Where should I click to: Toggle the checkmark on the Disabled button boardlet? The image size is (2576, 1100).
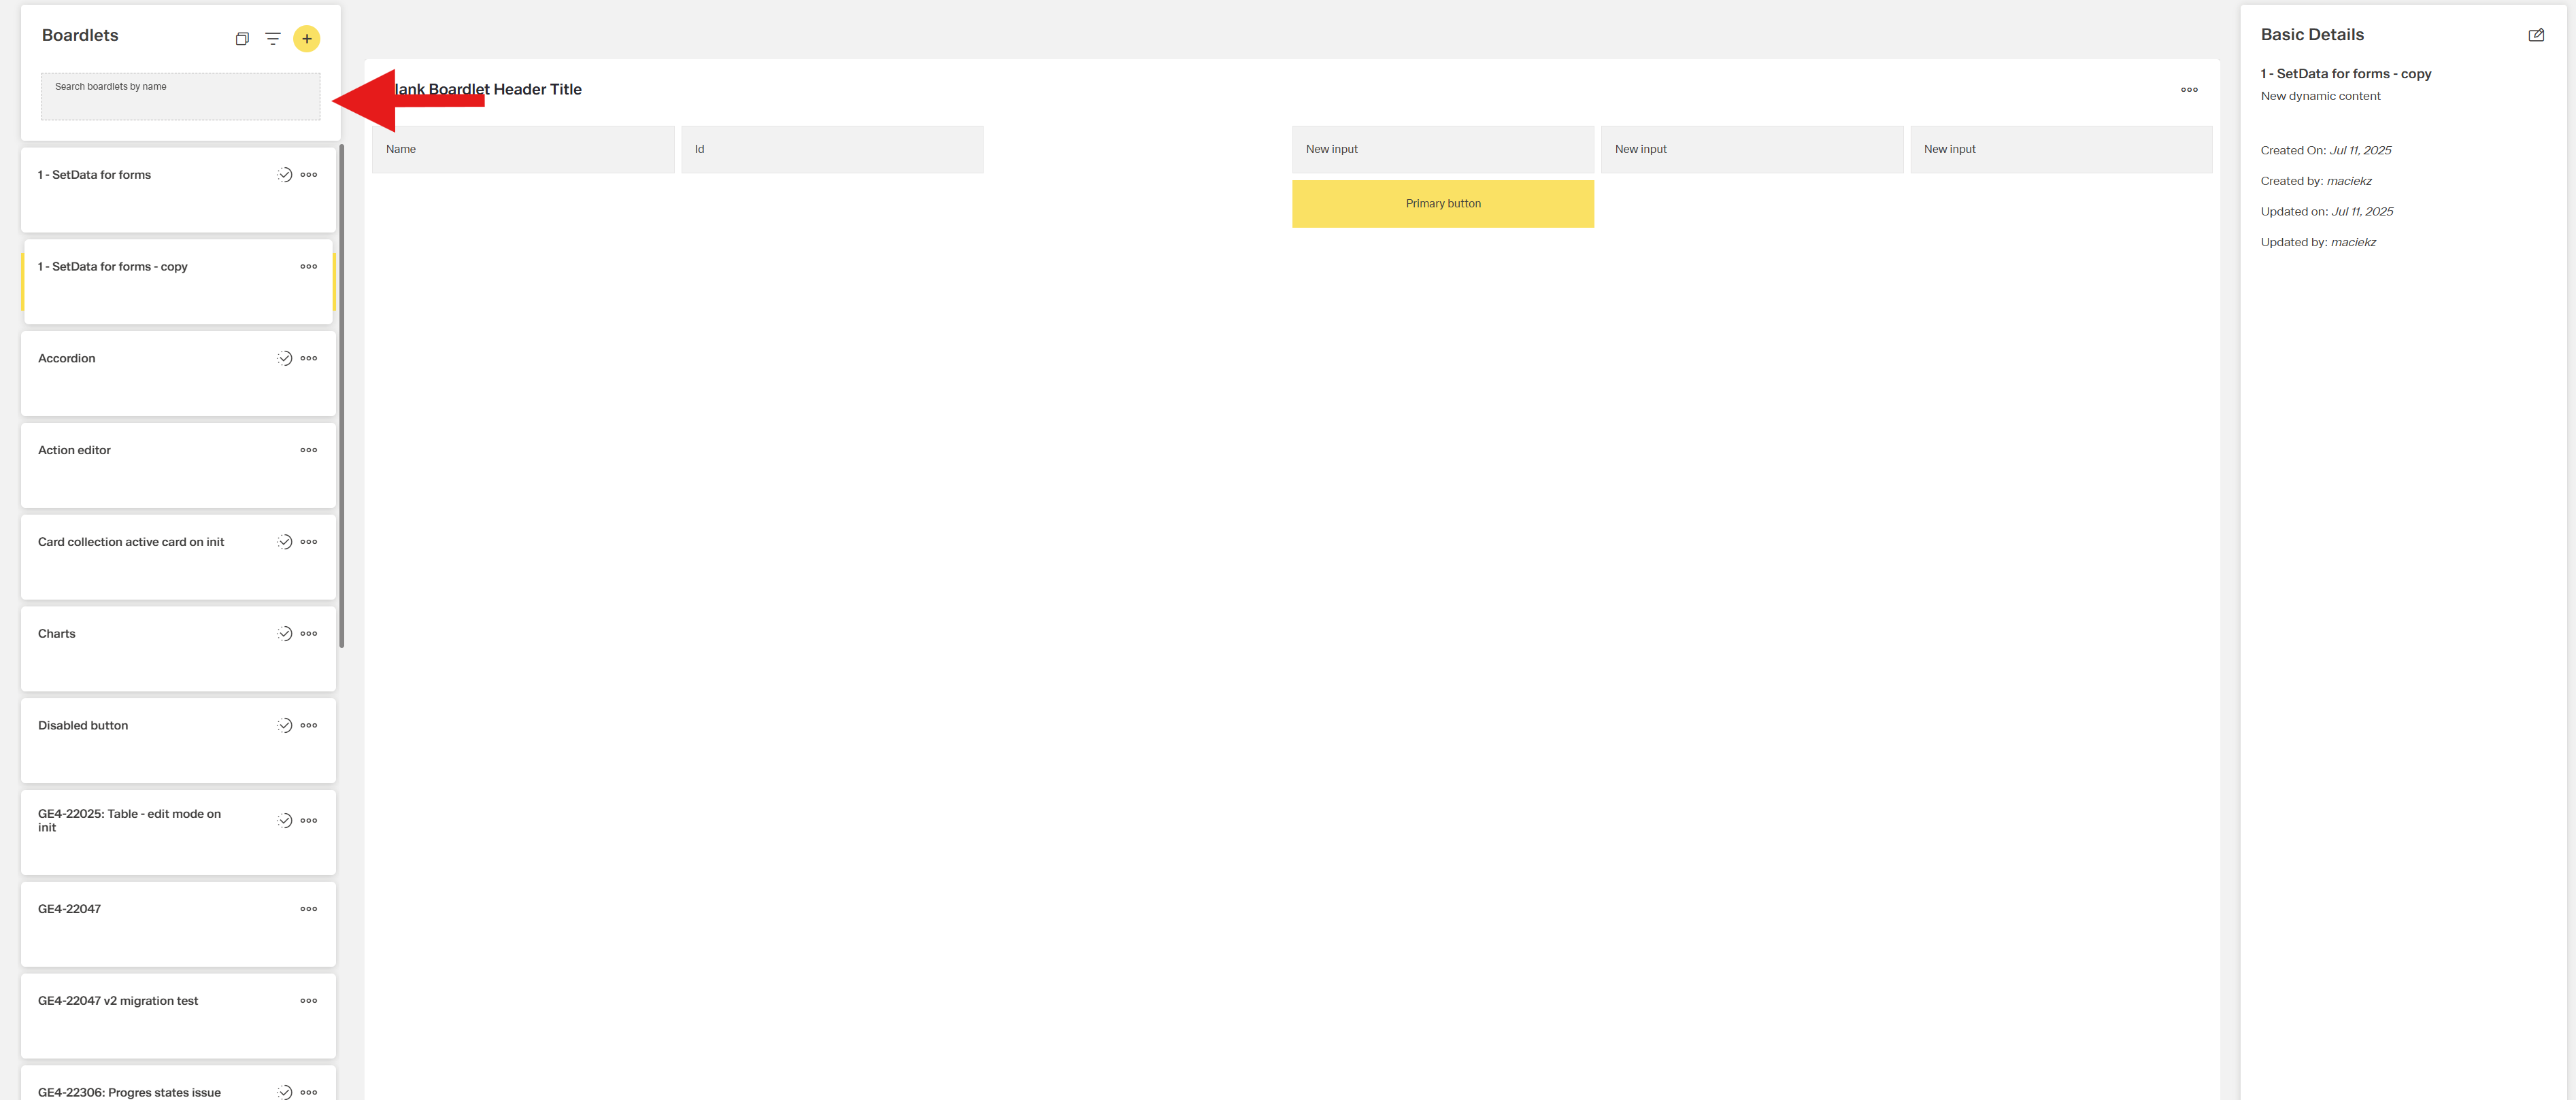(x=283, y=724)
